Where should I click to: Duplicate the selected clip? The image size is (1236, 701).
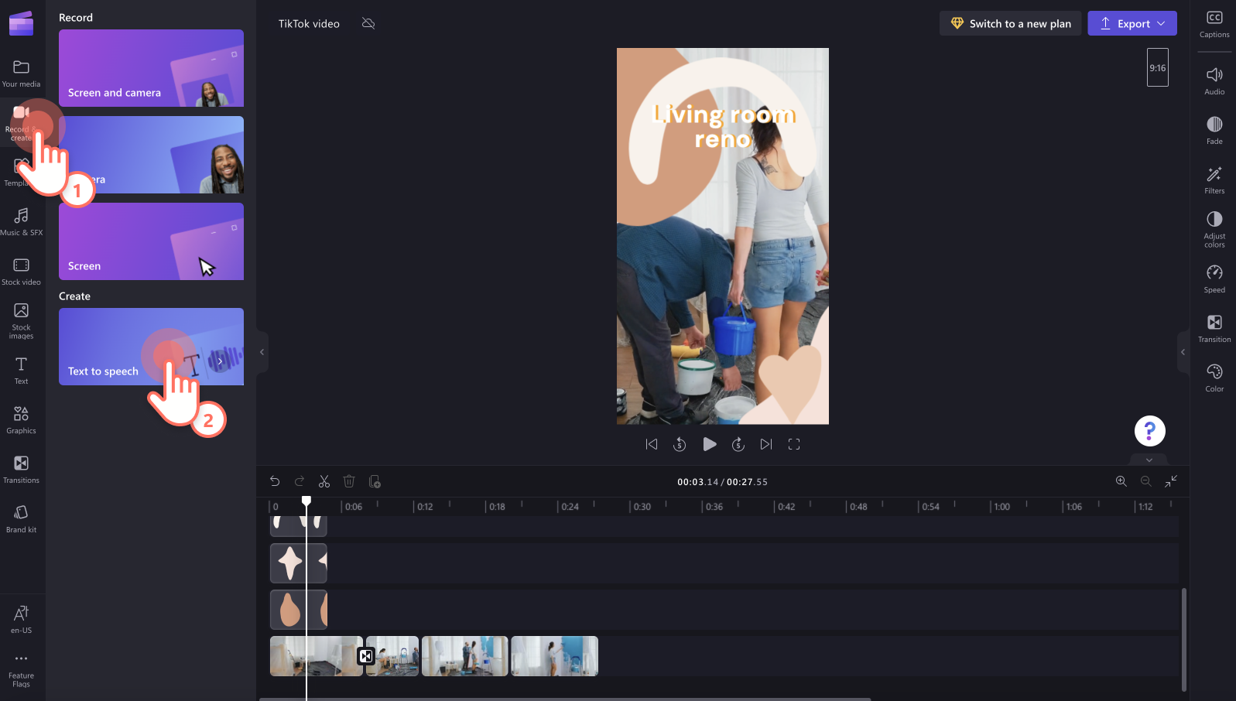375,481
